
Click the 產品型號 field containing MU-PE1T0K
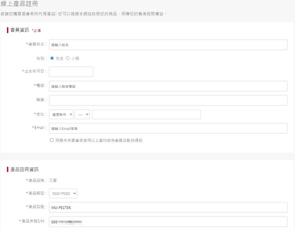click(x=168, y=207)
